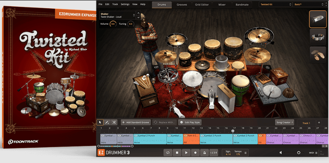This screenshot has width=329, height=163.
Task: Select the hand claps percussion thumbnail
Action: point(318,55)
